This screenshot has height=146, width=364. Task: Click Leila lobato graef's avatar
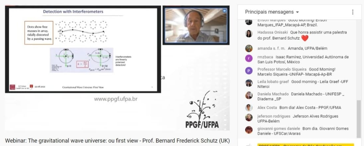click(249, 83)
